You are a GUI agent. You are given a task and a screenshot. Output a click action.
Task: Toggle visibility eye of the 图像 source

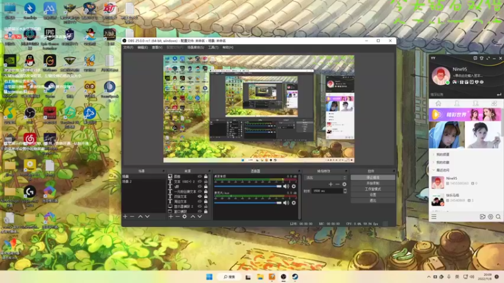(200, 177)
